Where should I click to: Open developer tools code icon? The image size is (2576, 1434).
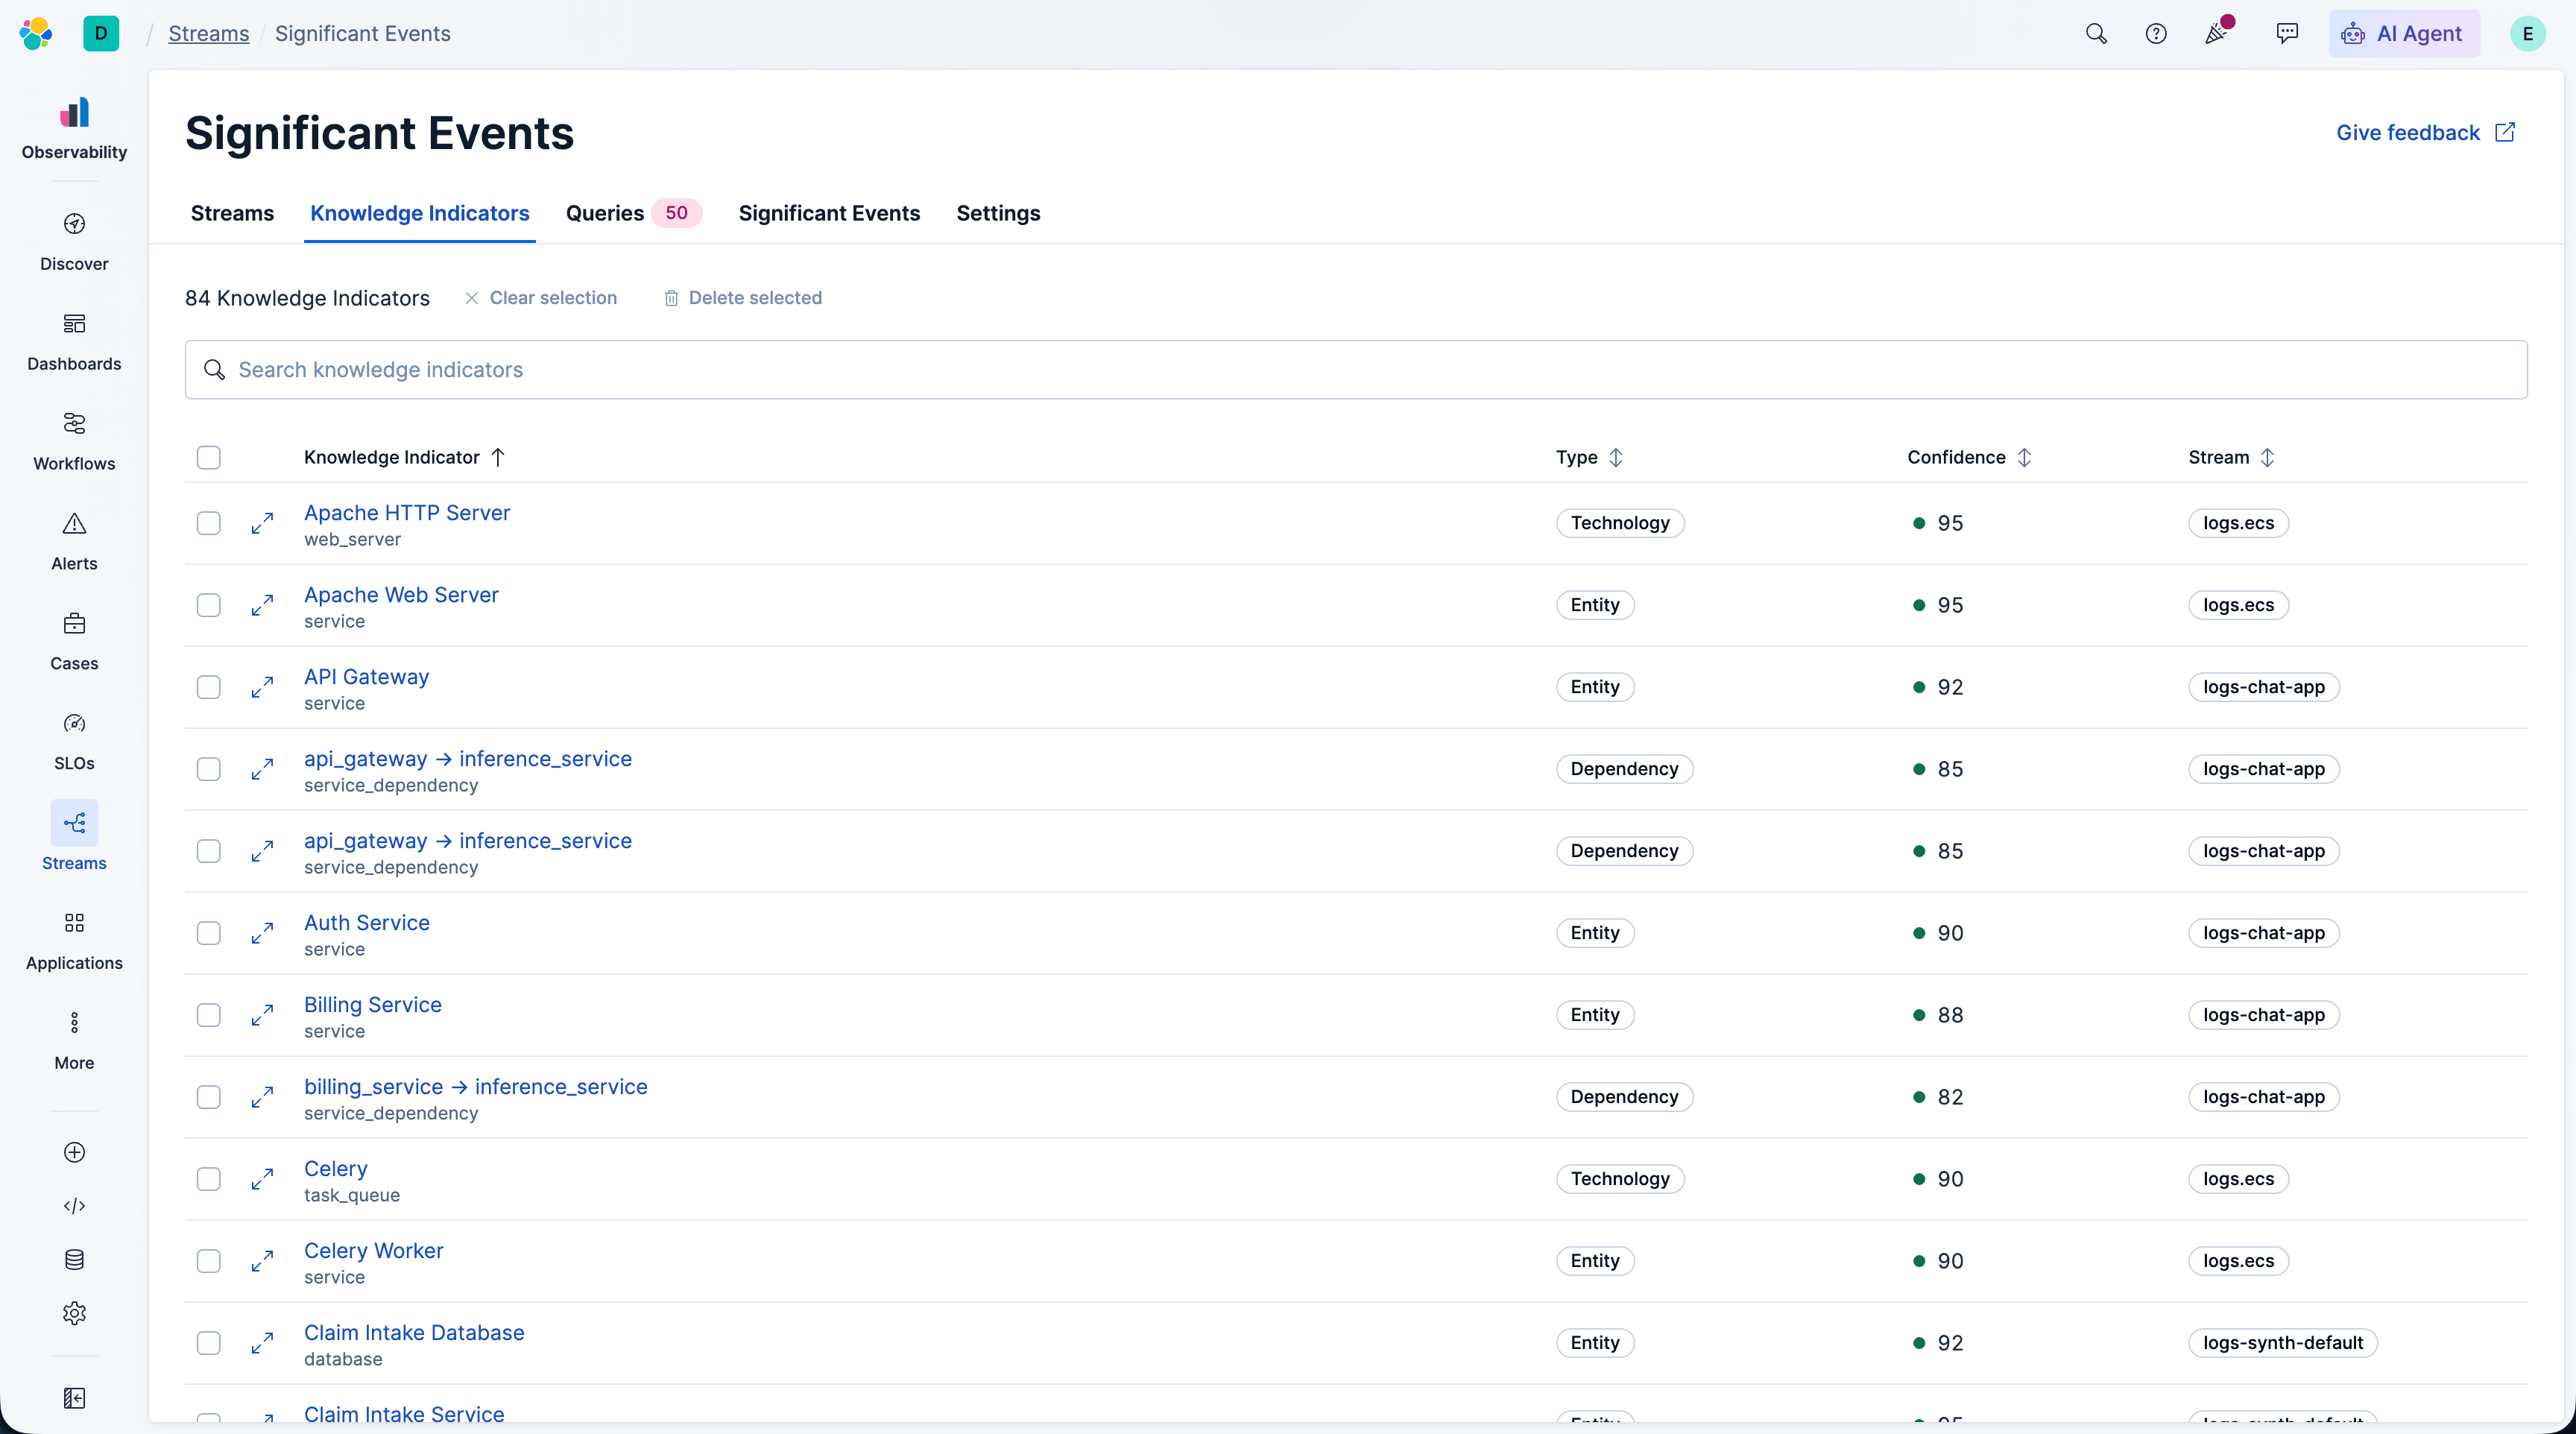tap(74, 1206)
